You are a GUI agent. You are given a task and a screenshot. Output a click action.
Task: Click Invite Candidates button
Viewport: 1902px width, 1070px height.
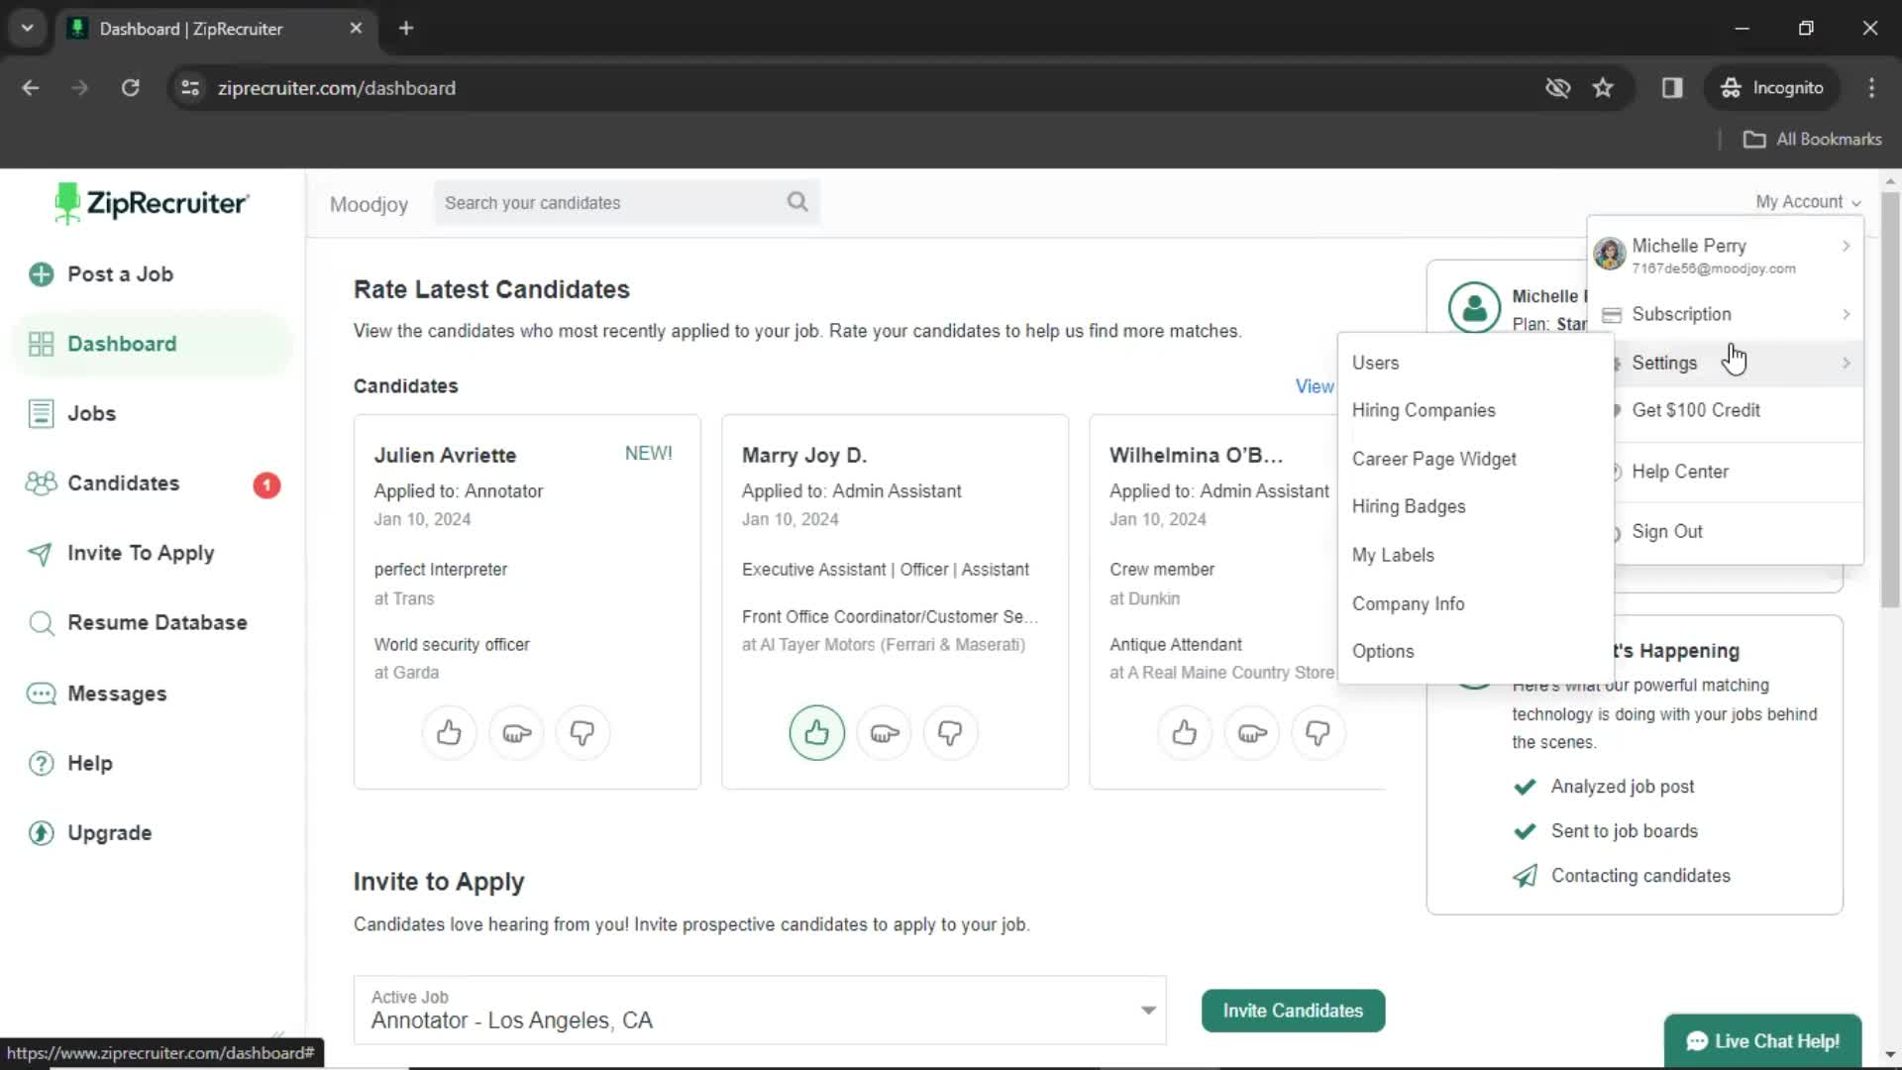point(1293,1010)
